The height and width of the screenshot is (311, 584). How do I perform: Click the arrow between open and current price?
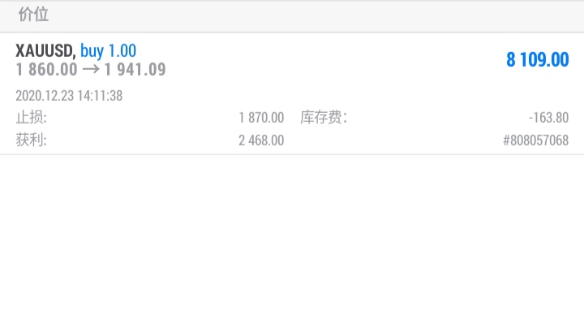pyautogui.click(x=91, y=70)
